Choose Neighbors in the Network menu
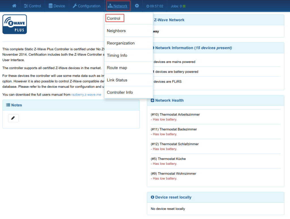 tap(116, 31)
